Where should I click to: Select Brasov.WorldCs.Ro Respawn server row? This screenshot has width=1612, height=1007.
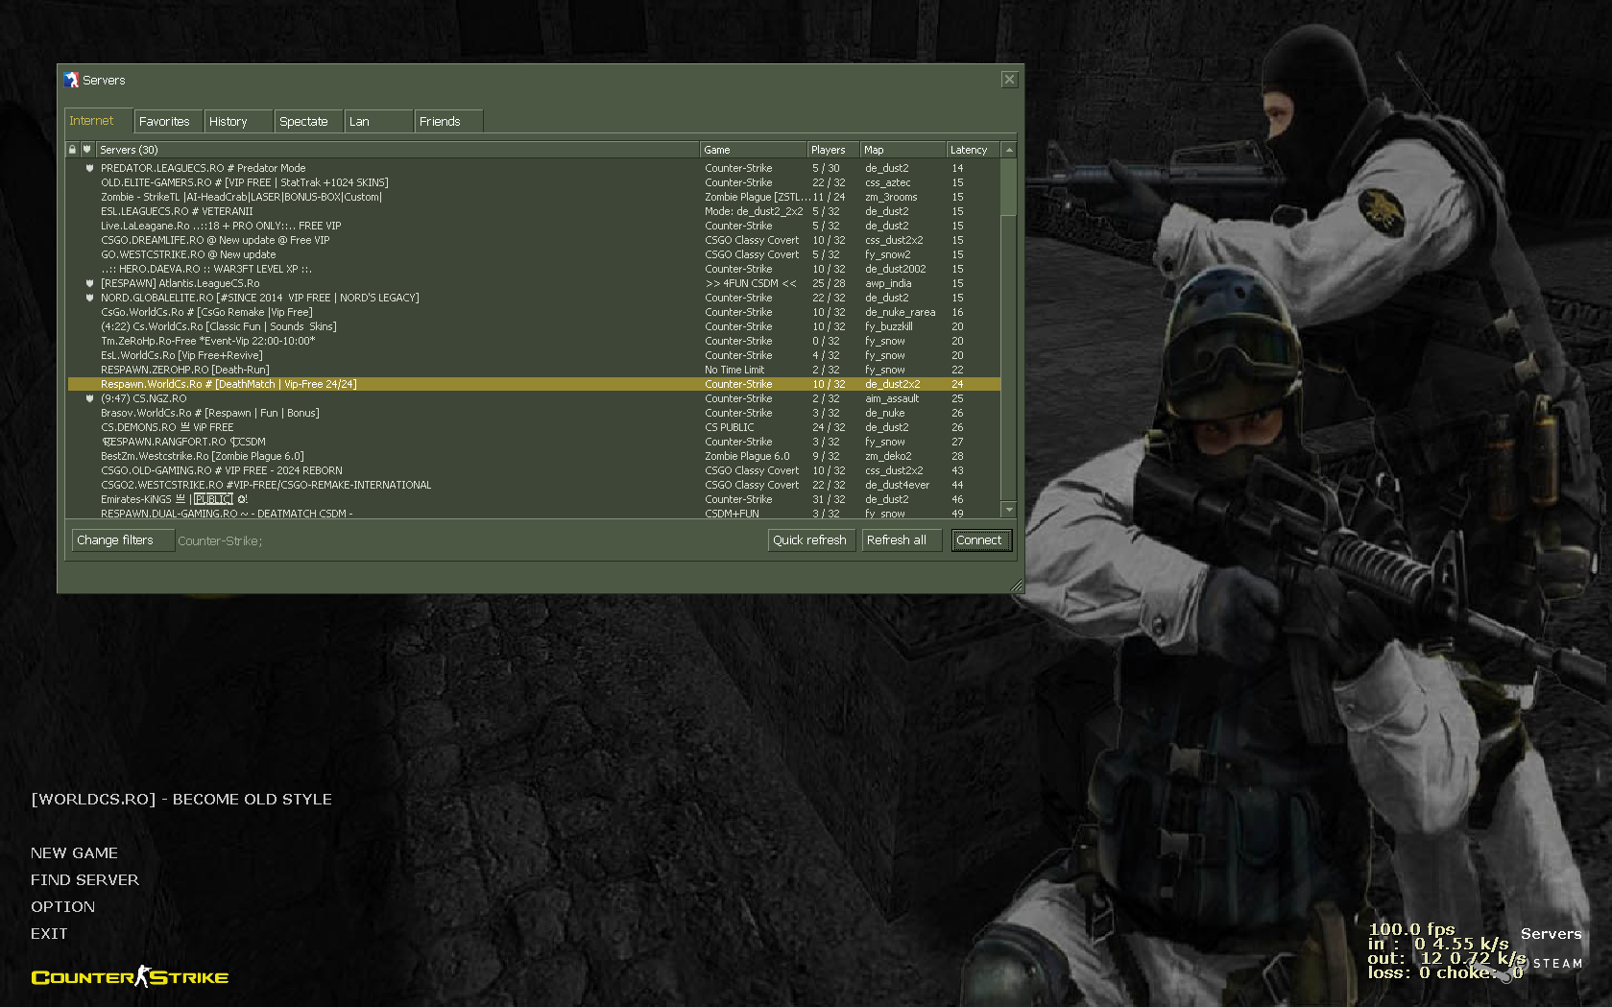[x=534, y=413]
